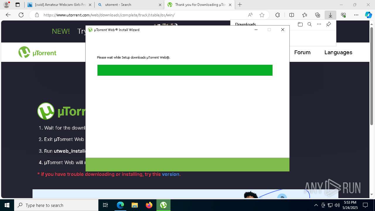Open a new browser tab
This screenshot has width=375, height=211.
[x=240, y=5]
